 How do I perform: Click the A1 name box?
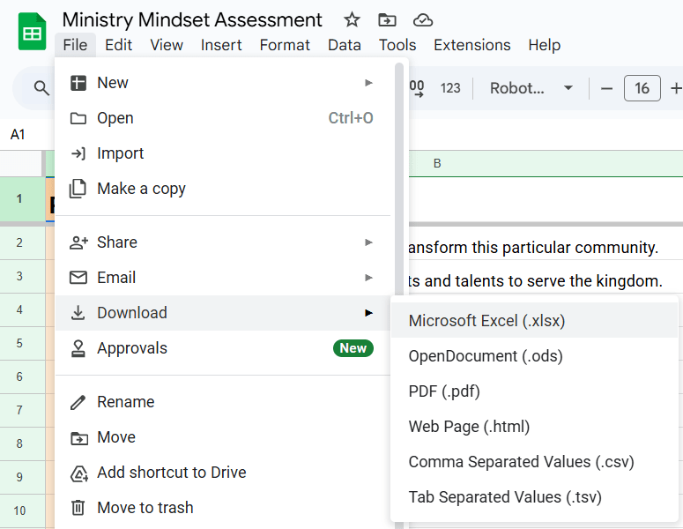tap(19, 135)
